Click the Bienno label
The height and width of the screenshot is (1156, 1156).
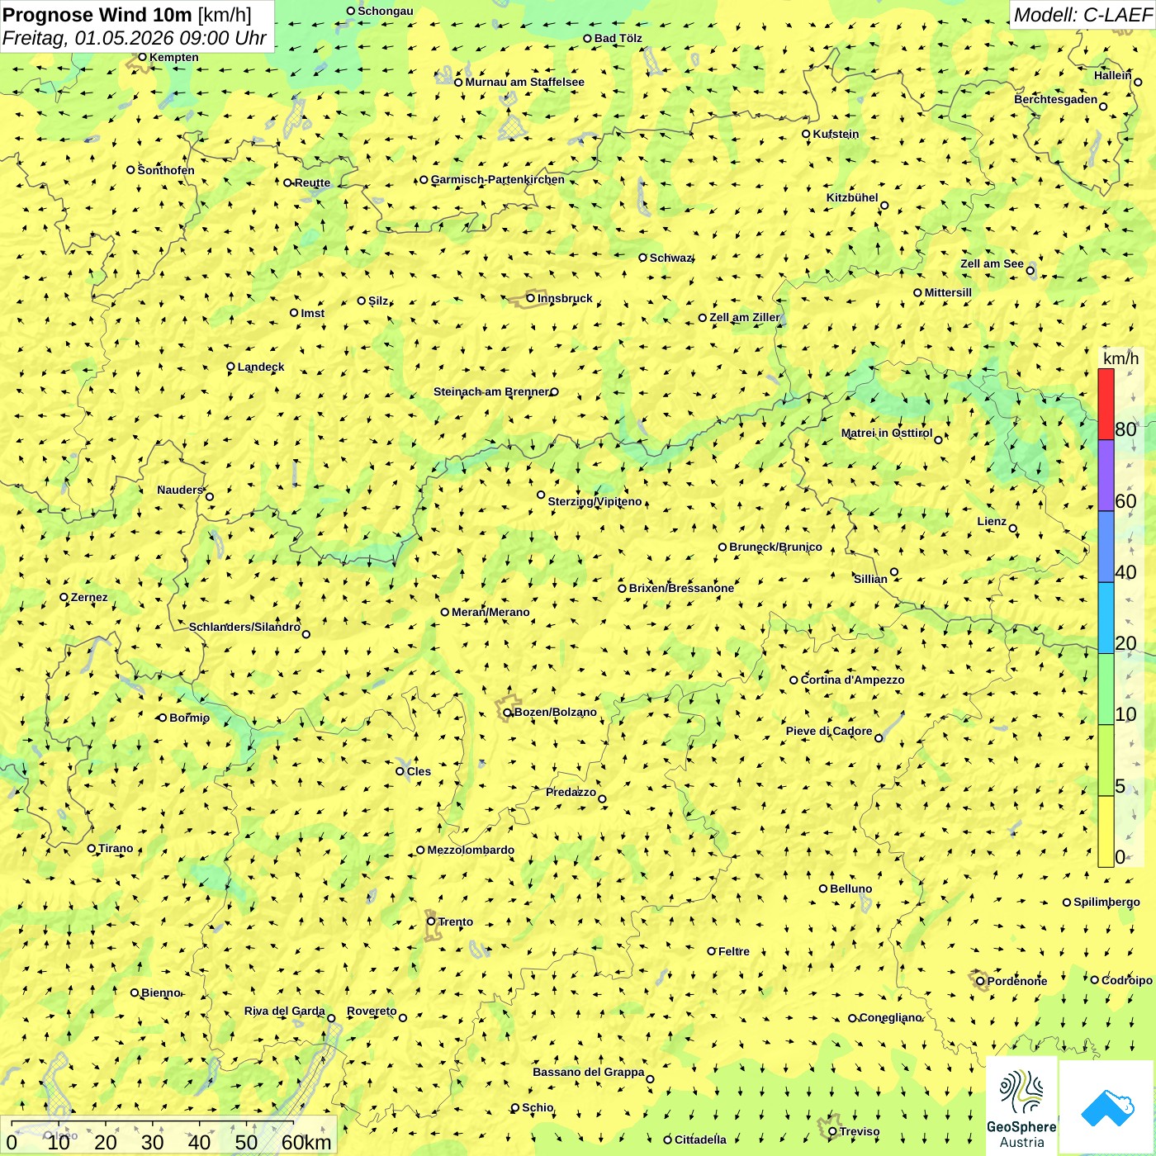point(161,993)
